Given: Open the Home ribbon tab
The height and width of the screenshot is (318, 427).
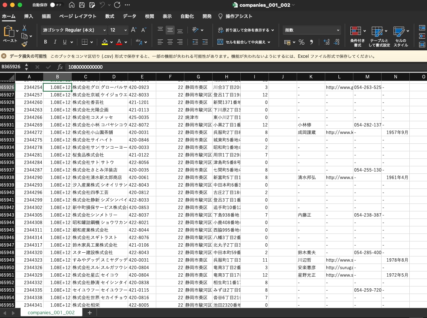Looking at the screenshot, I should 9,17.
